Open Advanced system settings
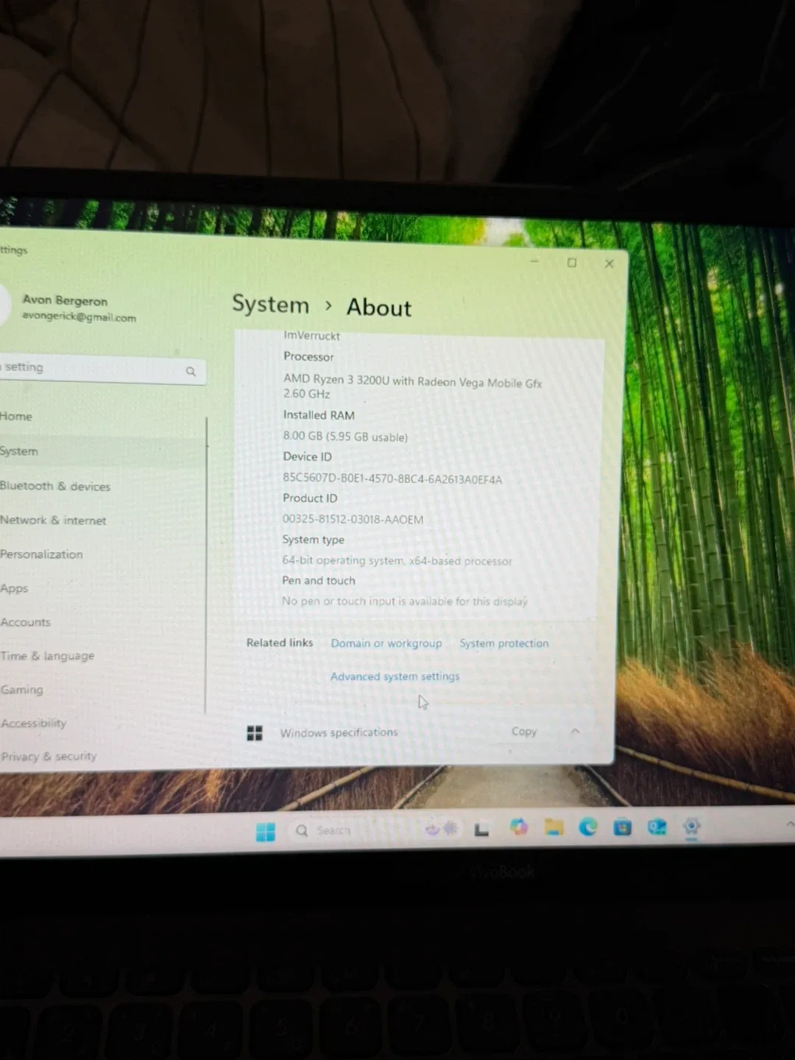The image size is (795, 1060). pos(395,676)
